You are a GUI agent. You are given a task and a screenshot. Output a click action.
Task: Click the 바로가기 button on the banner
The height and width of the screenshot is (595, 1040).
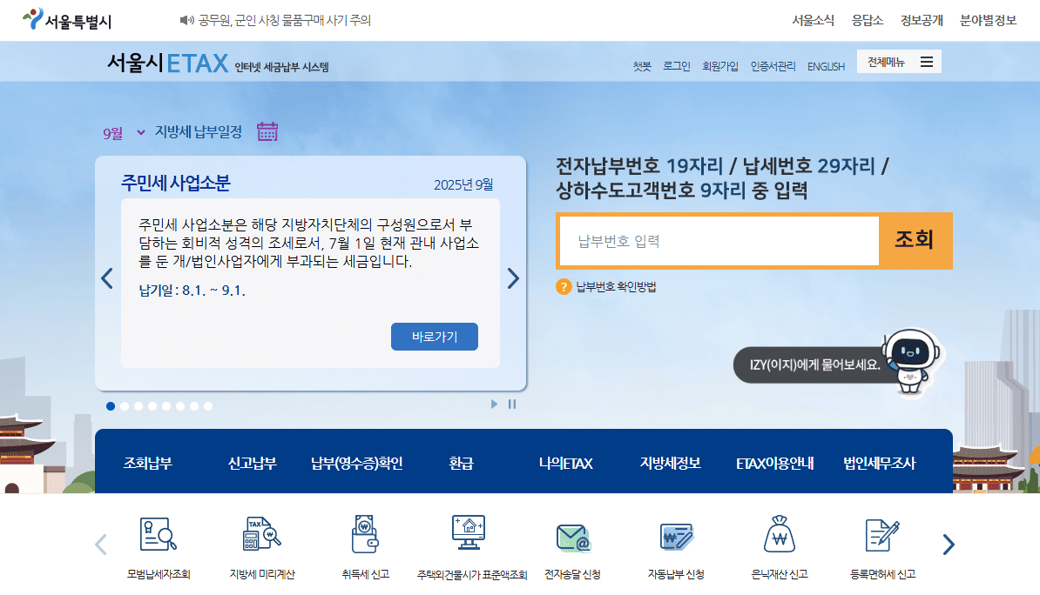(x=434, y=337)
